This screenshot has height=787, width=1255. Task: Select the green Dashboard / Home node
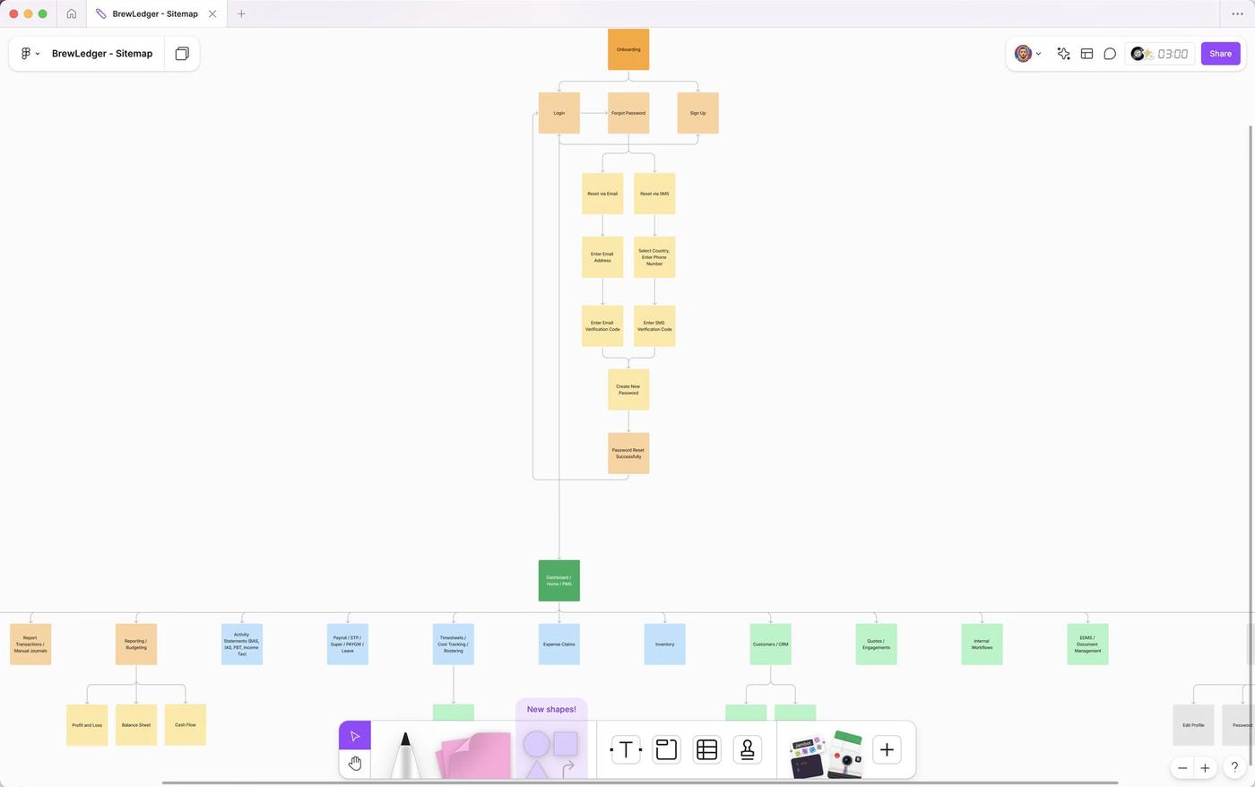(558, 581)
